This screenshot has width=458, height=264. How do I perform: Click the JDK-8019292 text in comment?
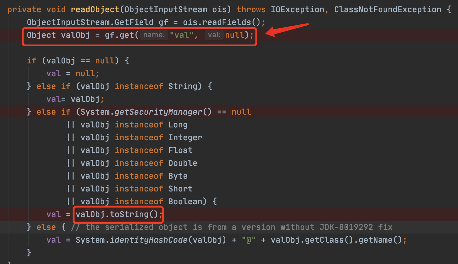346,227
